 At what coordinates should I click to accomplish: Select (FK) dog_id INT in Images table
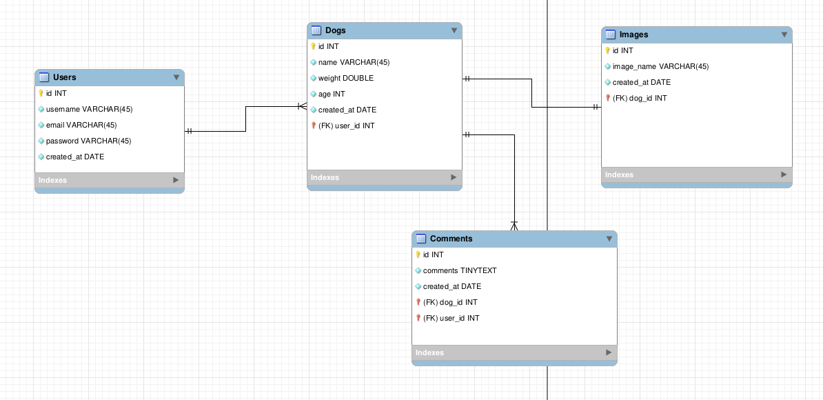639,98
